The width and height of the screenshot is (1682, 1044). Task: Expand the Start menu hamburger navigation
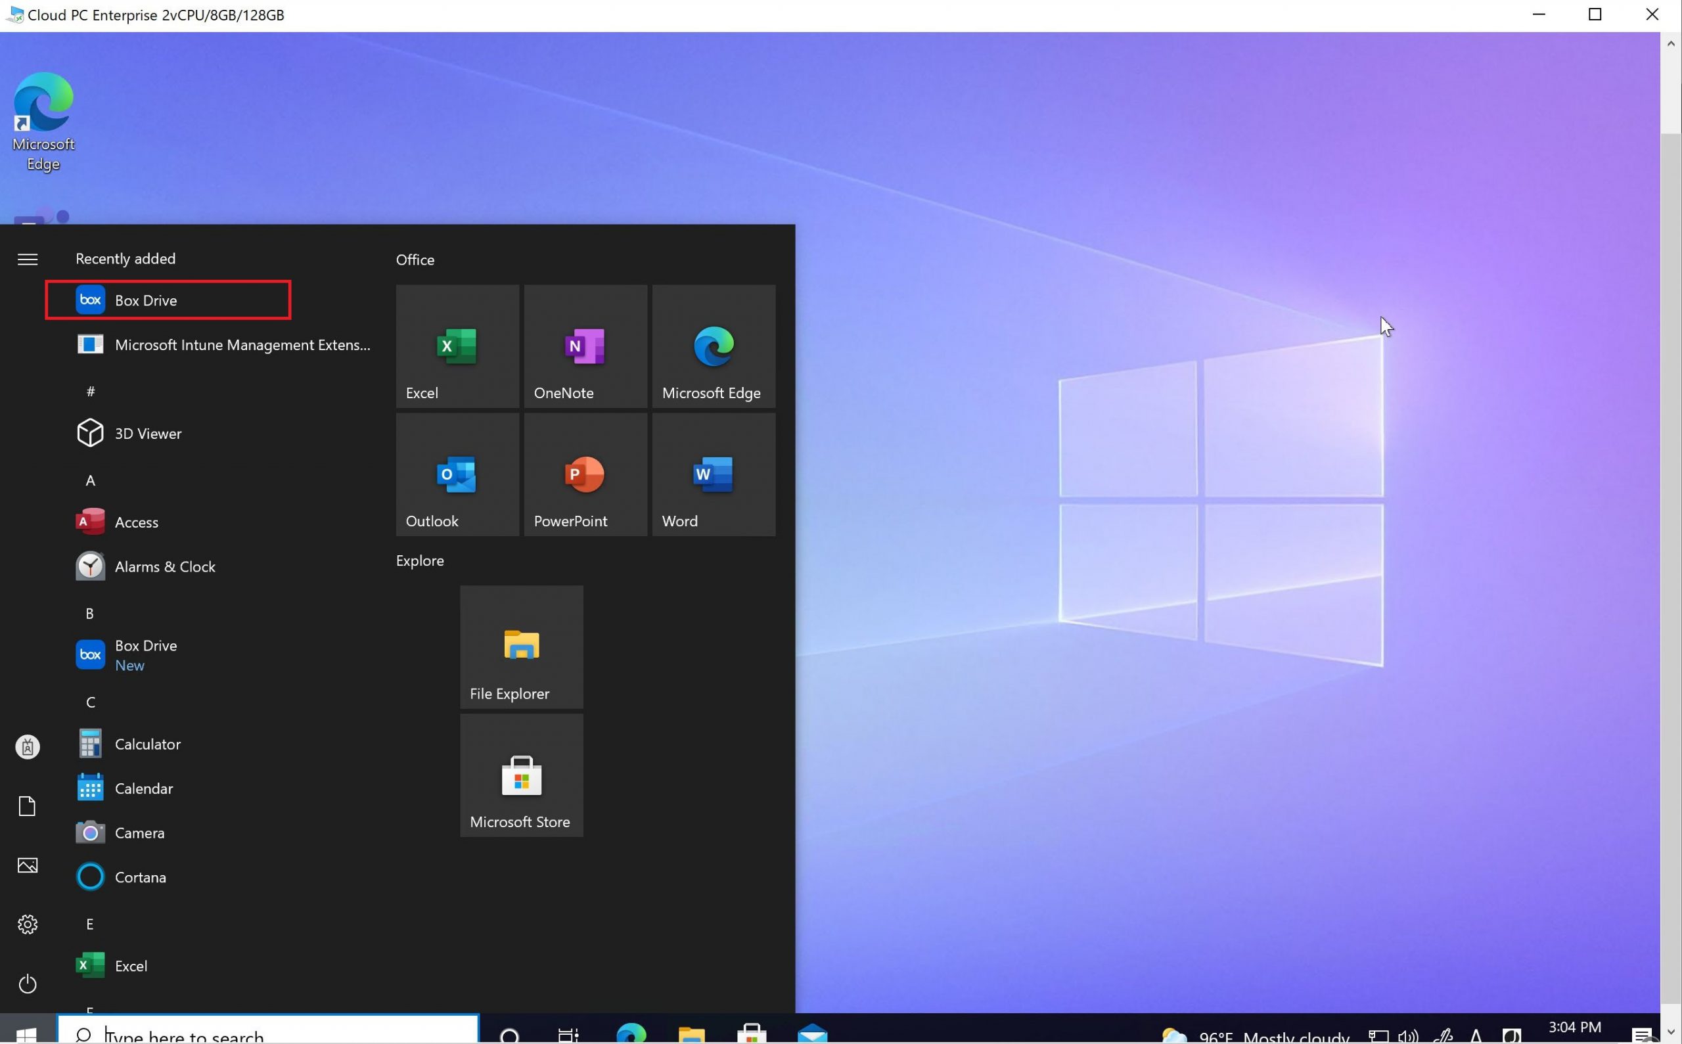(x=28, y=259)
